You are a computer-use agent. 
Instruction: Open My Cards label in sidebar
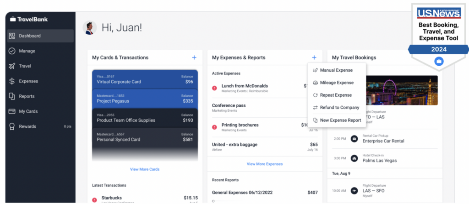coord(28,111)
